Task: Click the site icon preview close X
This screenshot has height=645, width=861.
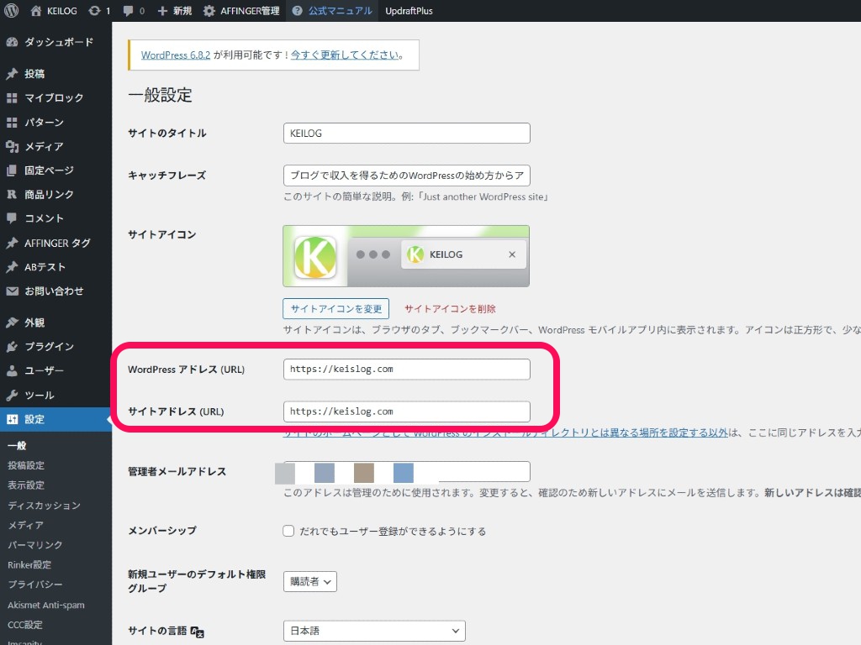Action: pos(512,254)
